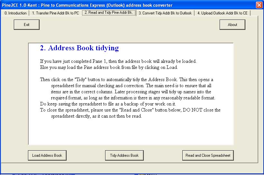
Task: Click Load Address Book button
Action: [x=47, y=155]
